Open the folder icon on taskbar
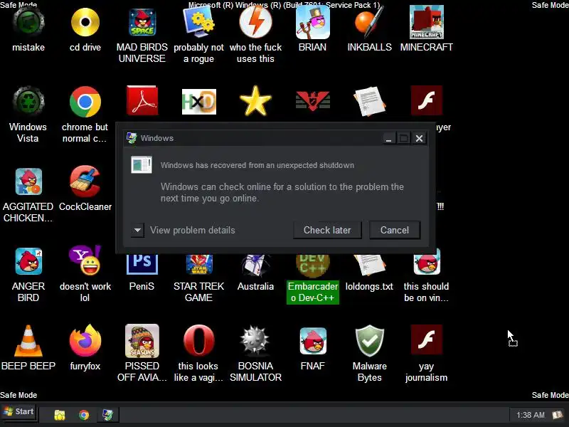Image resolution: width=569 pixels, height=427 pixels. click(60, 415)
